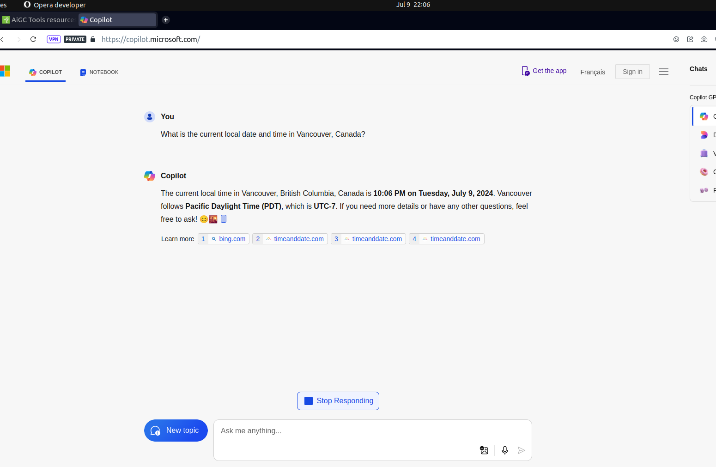Click the Stop Responding button
Viewport: 716px width, 467px height.
[338, 401]
